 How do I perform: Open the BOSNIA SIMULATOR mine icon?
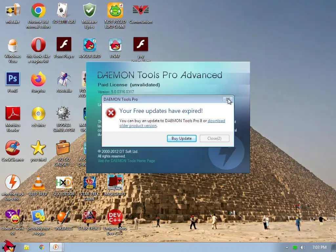63,113
